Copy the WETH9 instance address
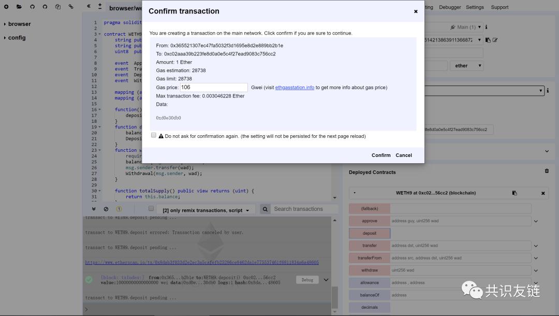Viewport: 559px width, 316px height. (x=514, y=193)
